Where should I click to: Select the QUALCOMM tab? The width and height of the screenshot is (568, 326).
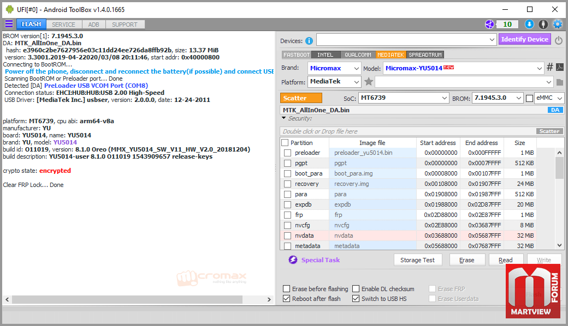click(358, 55)
